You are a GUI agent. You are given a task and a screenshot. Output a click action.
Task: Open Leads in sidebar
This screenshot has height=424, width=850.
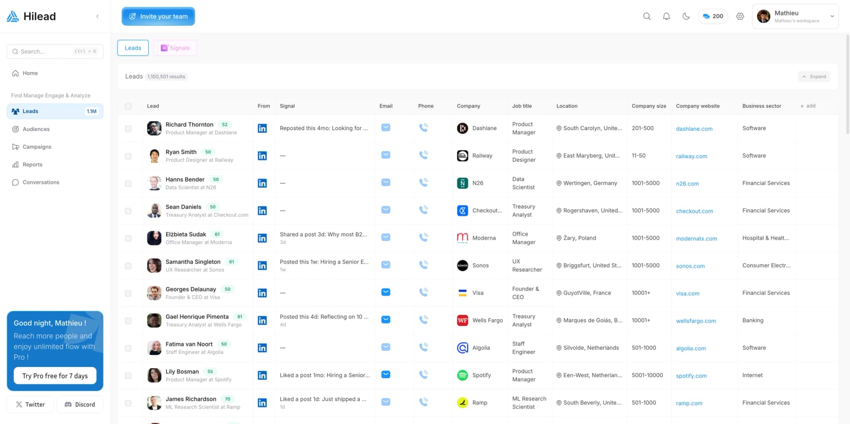click(55, 111)
